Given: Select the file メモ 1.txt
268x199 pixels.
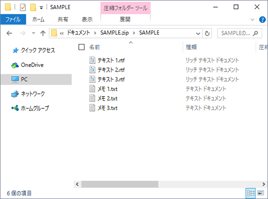Looking at the screenshot, I should tap(107, 89).
